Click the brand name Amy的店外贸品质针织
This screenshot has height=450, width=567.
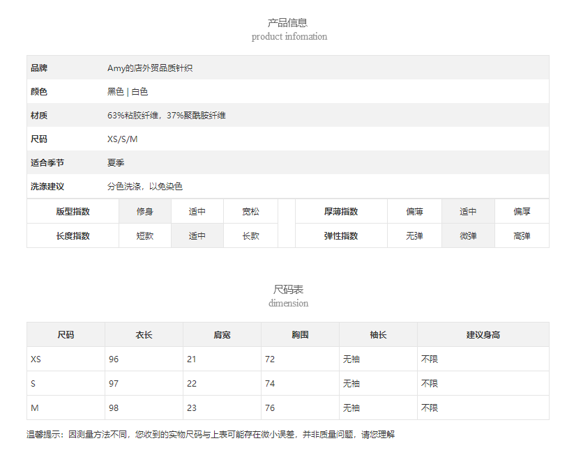click(150, 68)
